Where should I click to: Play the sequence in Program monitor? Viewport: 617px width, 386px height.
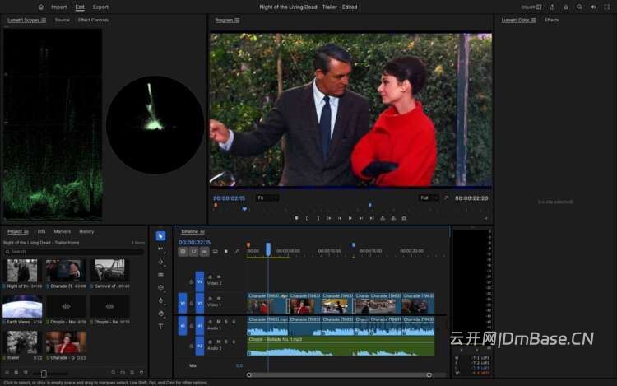(350, 218)
